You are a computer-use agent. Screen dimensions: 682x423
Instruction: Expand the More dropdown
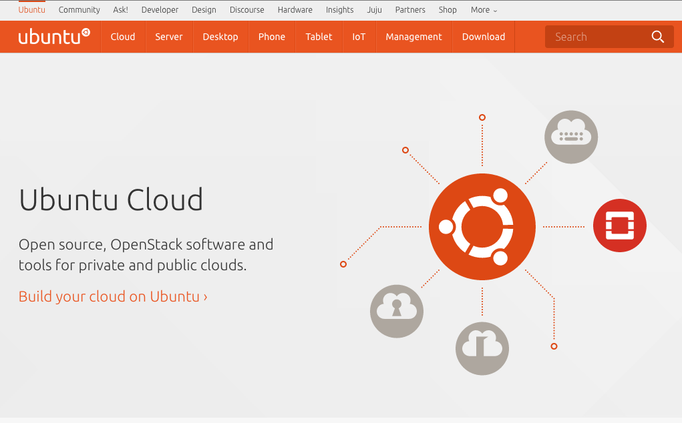483,10
